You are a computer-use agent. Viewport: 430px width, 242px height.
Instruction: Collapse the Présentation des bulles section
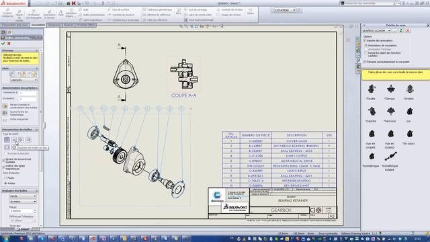36,130
